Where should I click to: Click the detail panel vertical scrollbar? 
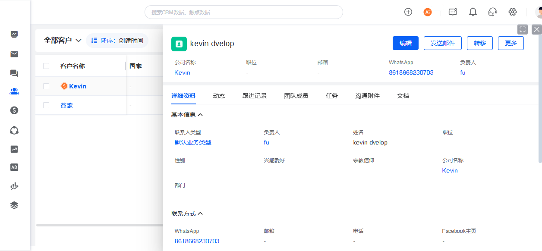(540, 99)
